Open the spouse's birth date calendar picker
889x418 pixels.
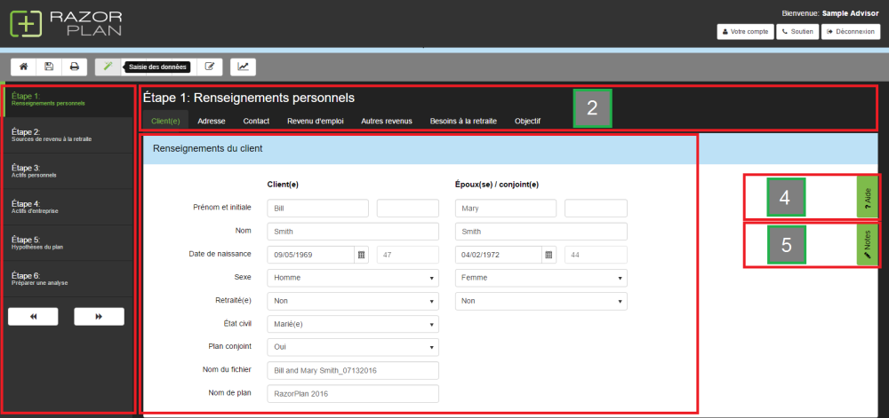point(549,255)
